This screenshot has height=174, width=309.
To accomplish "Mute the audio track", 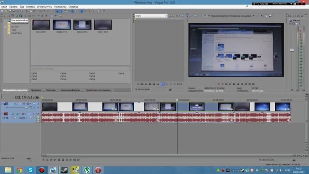I will pos(29,114).
